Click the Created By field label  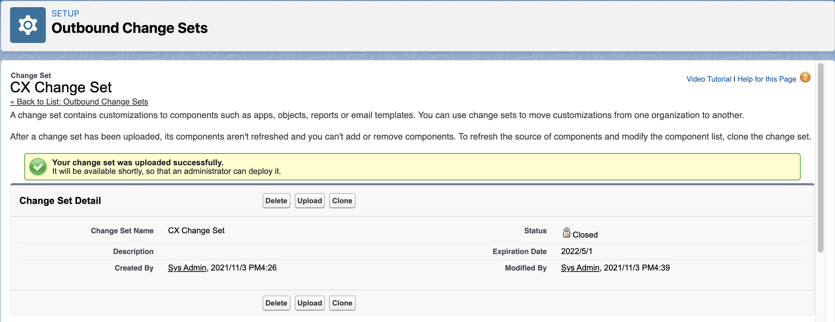coord(134,268)
